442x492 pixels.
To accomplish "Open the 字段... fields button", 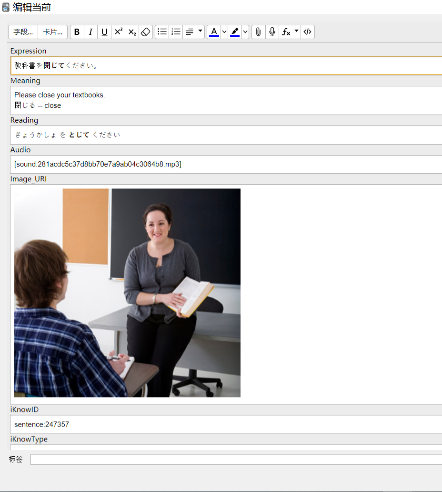I will point(23,32).
